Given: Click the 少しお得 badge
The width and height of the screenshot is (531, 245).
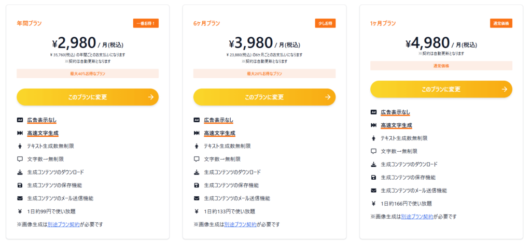Looking at the screenshot, I should point(326,23).
